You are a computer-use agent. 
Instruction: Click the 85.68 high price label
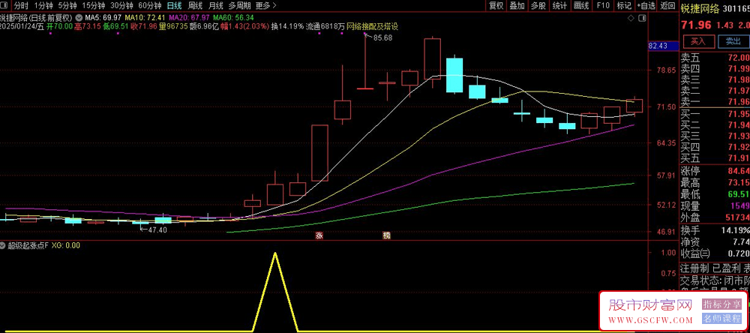[x=382, y=37]
